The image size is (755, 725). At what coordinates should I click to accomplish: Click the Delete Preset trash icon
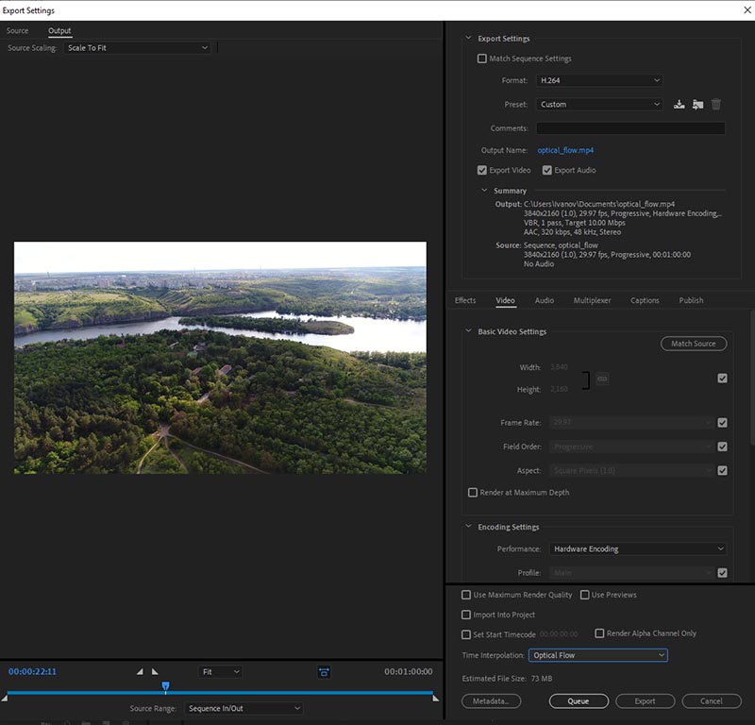716,104
